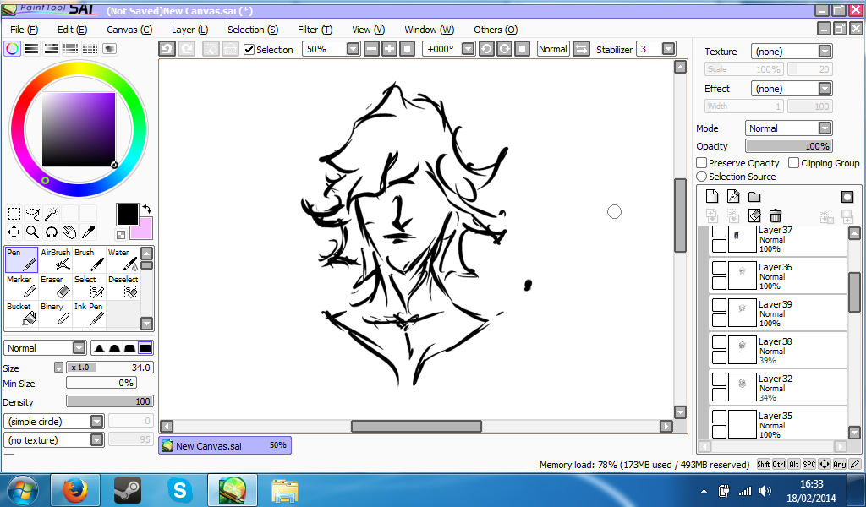Image resolution: width=866 pixels, height=507 pixels.
Task: Click the zoom out minus button
Action: (372, 49)
